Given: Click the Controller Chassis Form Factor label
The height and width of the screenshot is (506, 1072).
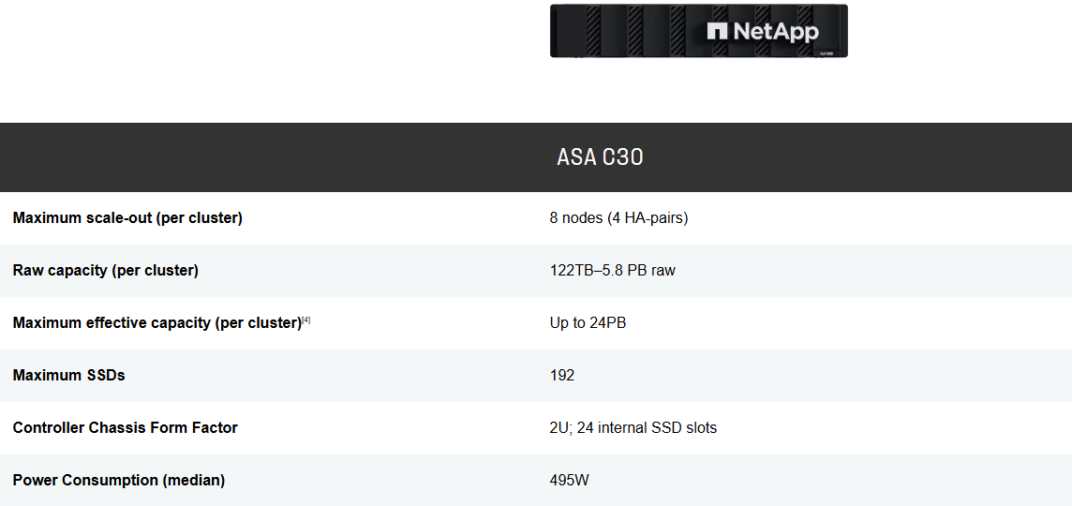Looking at the screenshot, I should tap(126, 428).
